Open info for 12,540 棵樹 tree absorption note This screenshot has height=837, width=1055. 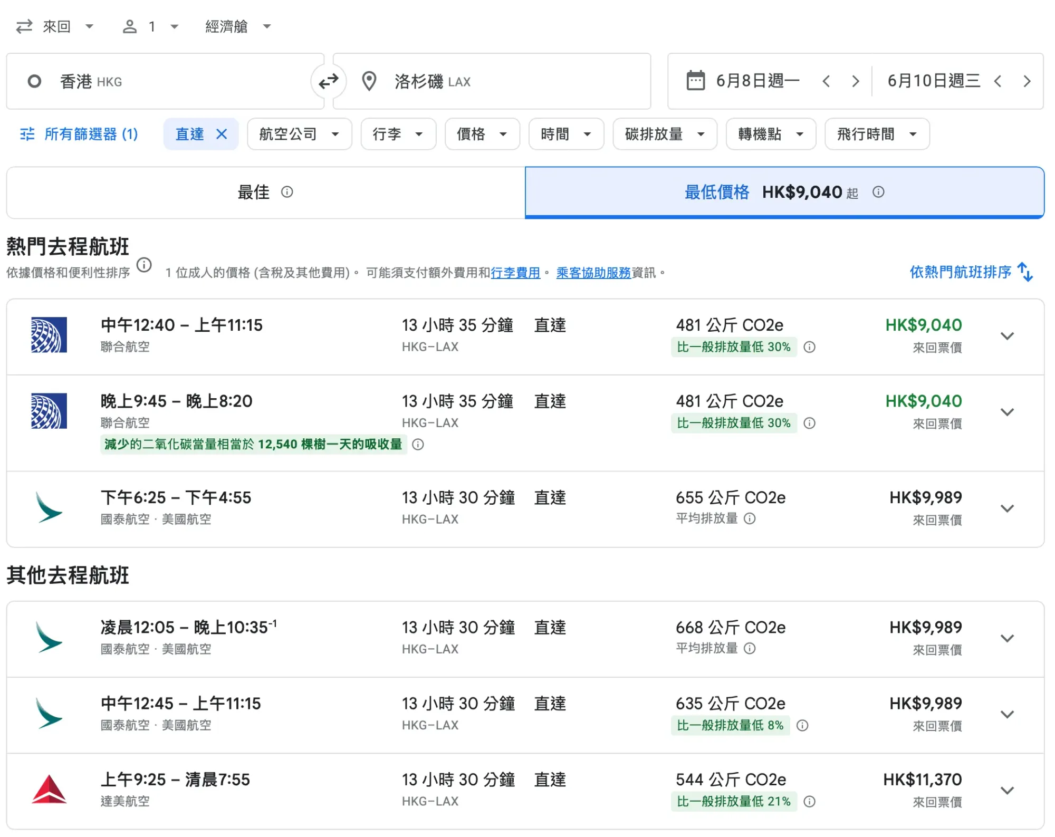(x=418, y=445)
